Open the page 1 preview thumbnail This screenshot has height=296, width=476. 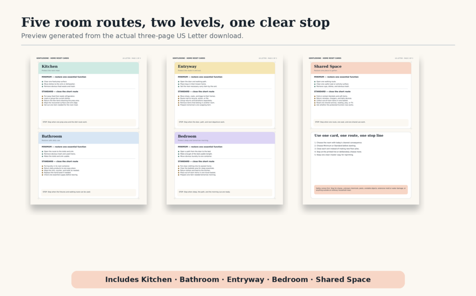(89, 130)
